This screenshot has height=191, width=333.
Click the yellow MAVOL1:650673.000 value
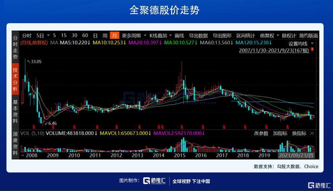(125, 133)
